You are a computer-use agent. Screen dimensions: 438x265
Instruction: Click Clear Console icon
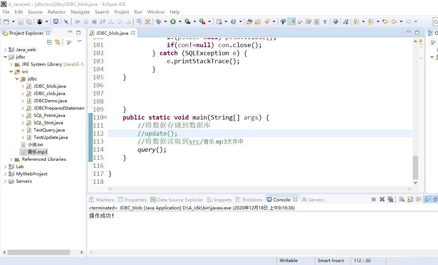pos(402,199)
